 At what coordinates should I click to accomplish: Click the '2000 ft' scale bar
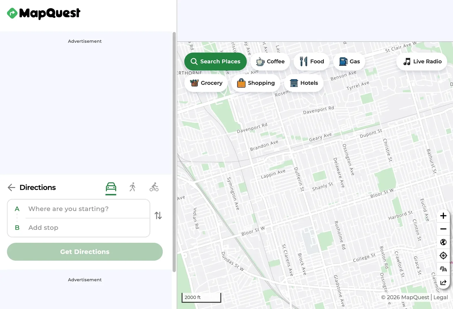click(x=201, y=297)
